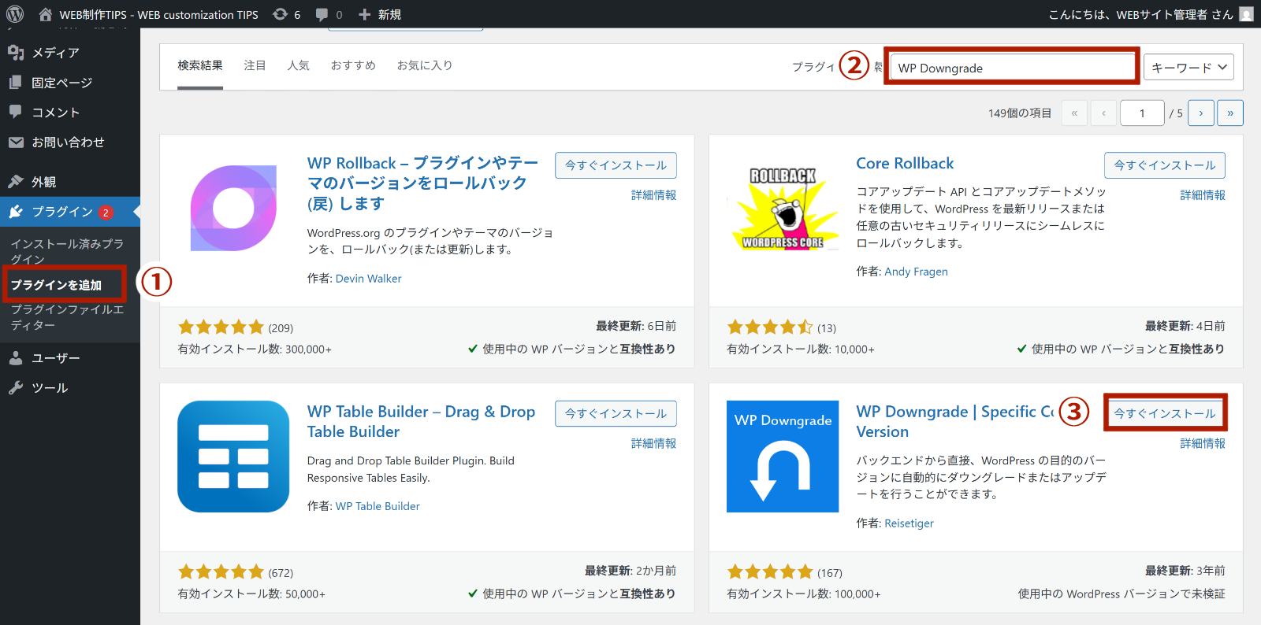Open the comments bubble in admin bar
This screenshot has height=625, width=1261.
coord(322,14)
